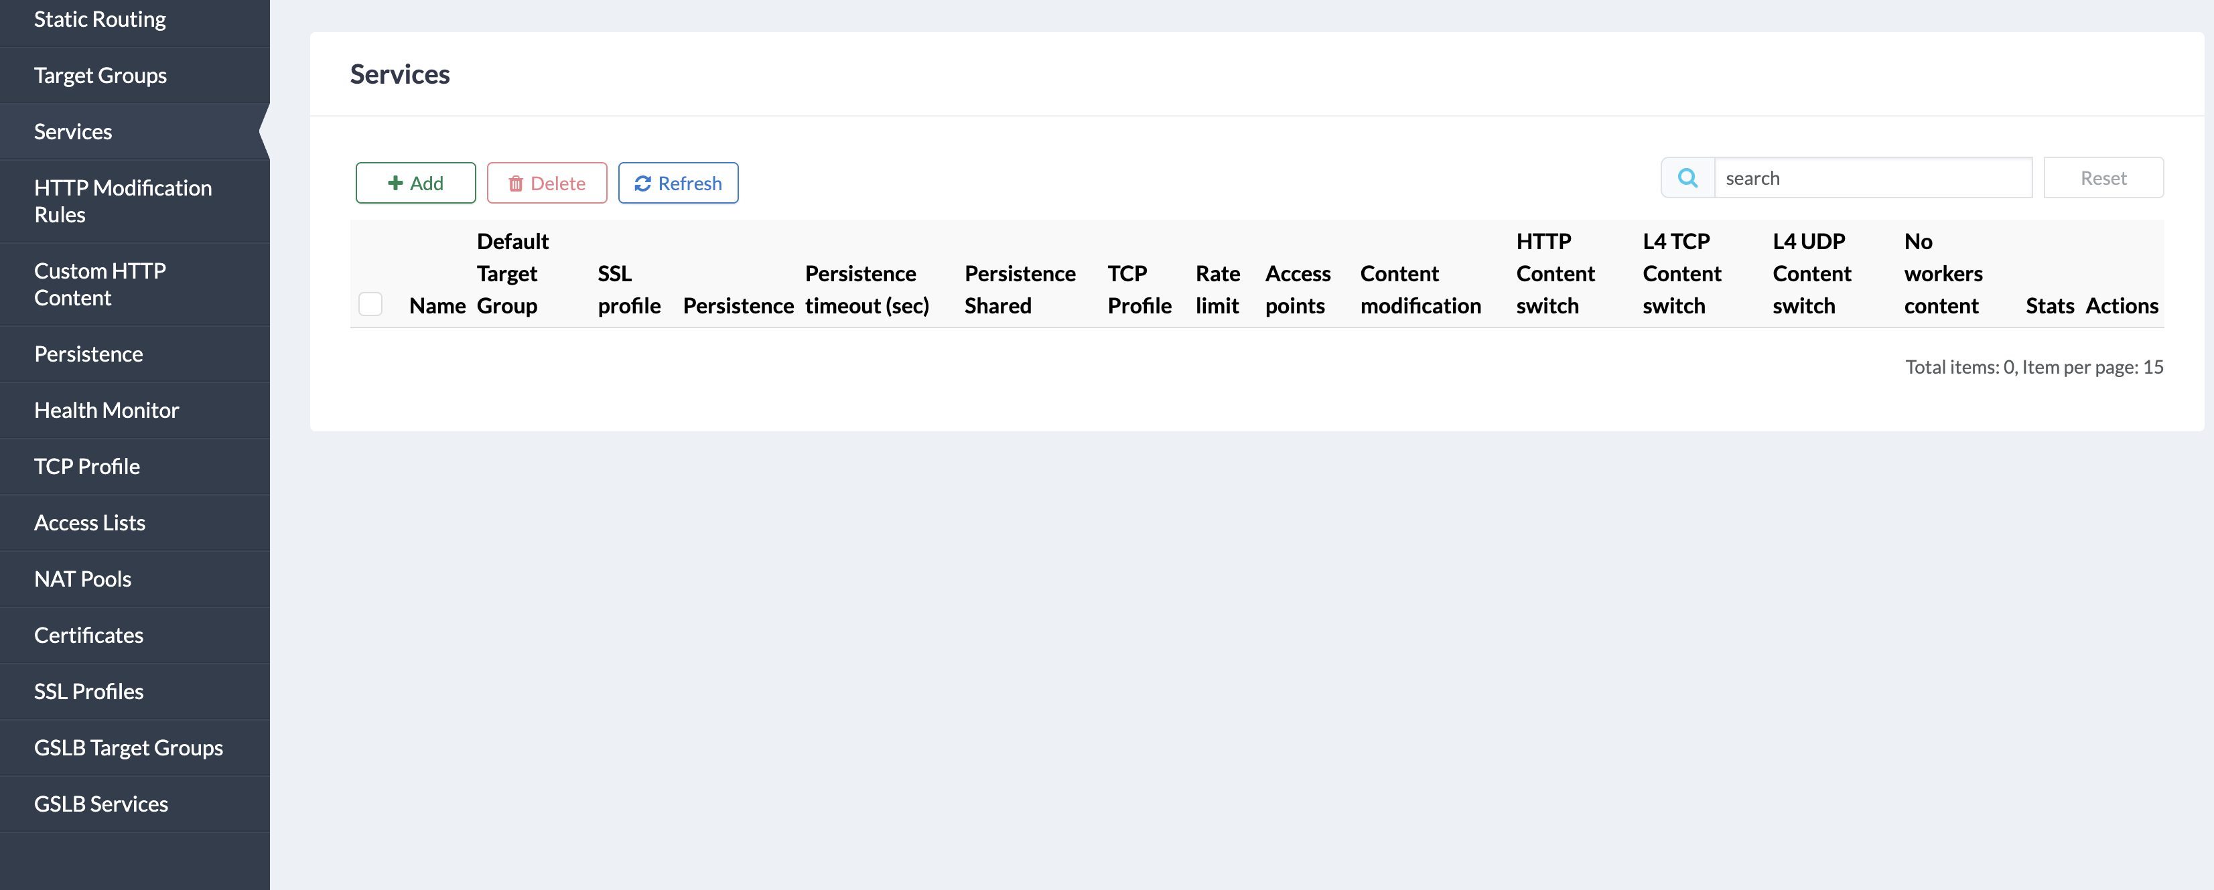Open Certificates in the sidebar
This screenshot has height=890, width=2214.
click(88, 636)
